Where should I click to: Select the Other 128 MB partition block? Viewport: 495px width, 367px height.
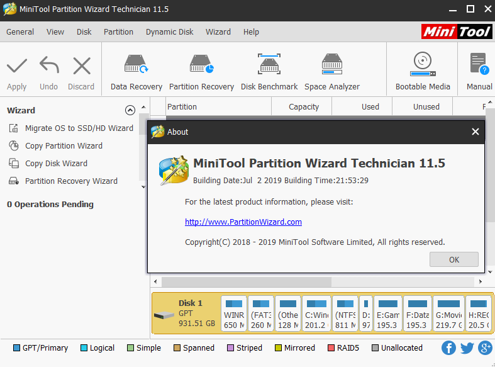click(288, 313)
